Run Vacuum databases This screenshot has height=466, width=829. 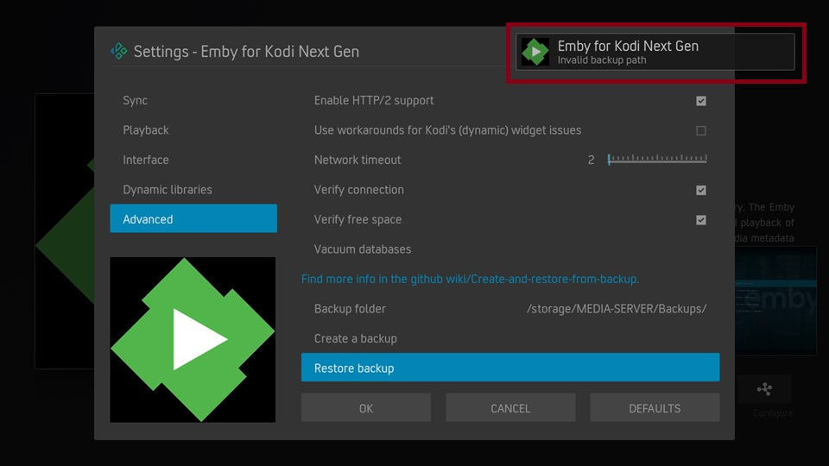point(363,249)
